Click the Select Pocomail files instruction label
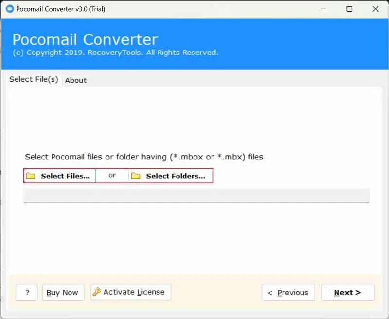 coord(144,157)
